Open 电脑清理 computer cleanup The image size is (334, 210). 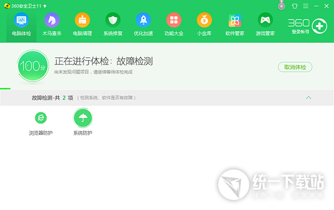(x=82, y=24)
